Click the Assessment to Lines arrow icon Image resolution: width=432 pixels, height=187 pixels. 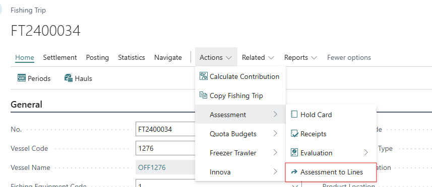294,172
